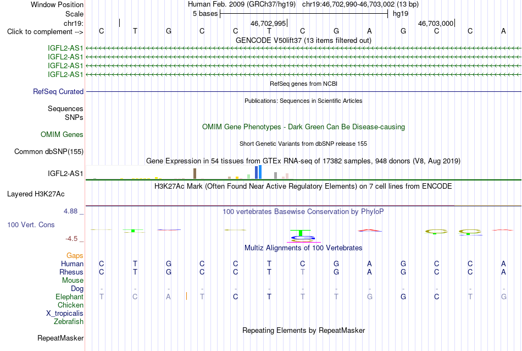Select the Chicken alignment row label
Screen dimensions: 522x351
pos(70,305)
